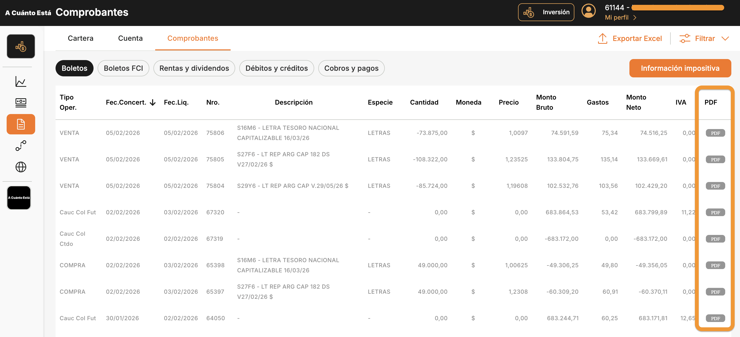The image size is (740, 337).
Task: Switch to the Cartera tab
Action: click(x=81, y=38)
